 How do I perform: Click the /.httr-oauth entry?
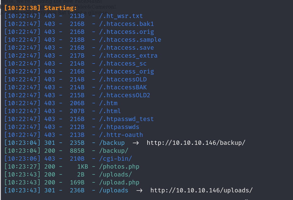[121, 135]
